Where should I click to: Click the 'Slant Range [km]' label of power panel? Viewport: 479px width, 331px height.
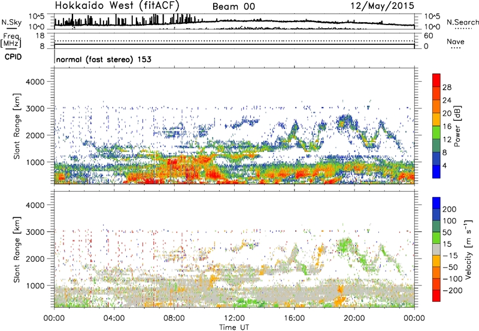[x=17, y=126]
